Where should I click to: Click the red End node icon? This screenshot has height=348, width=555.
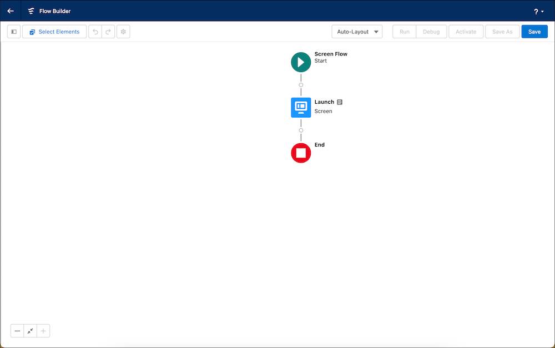pos(301,153)
